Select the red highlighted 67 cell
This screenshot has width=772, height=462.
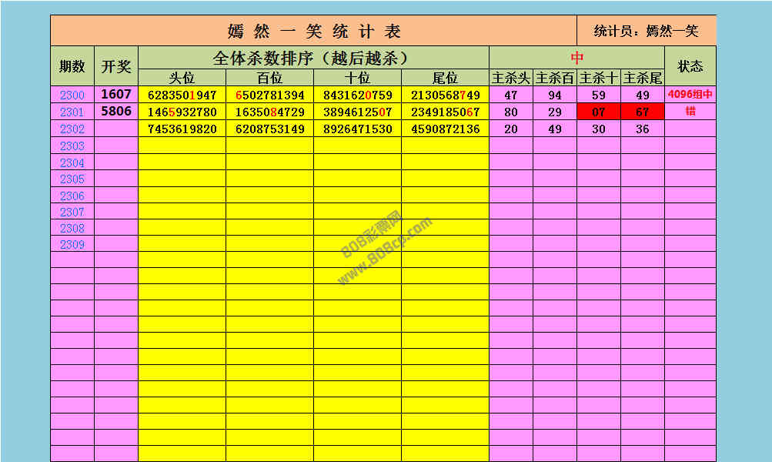pos(642,112)
